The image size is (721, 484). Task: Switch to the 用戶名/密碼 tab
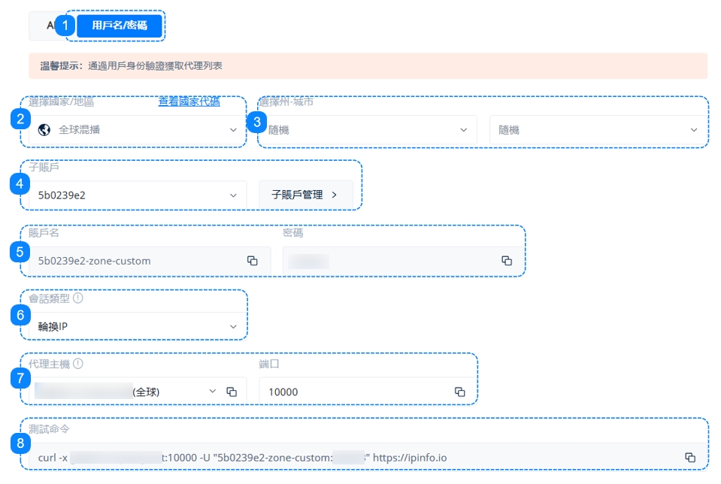[x=119, y=26]
